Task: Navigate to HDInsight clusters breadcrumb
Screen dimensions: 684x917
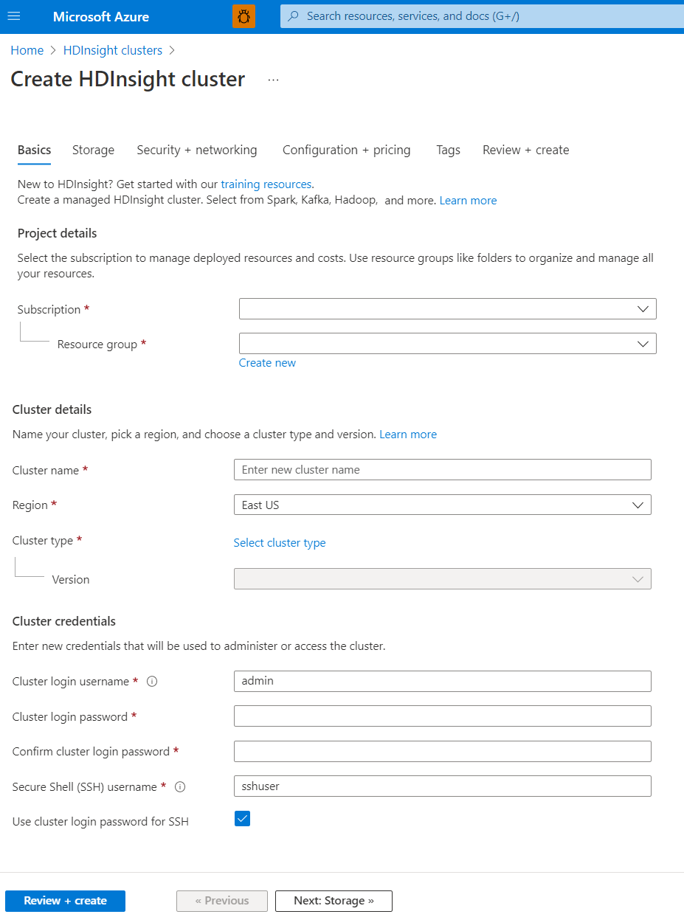Action: click(112, 50)
